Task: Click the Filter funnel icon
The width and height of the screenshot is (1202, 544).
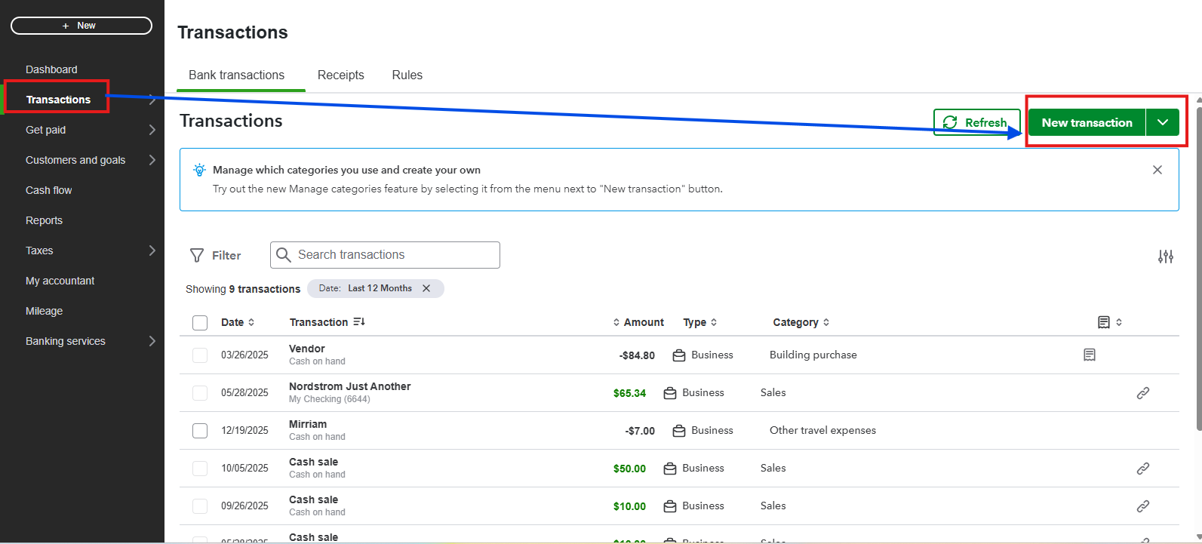Action: click(197, 256)
